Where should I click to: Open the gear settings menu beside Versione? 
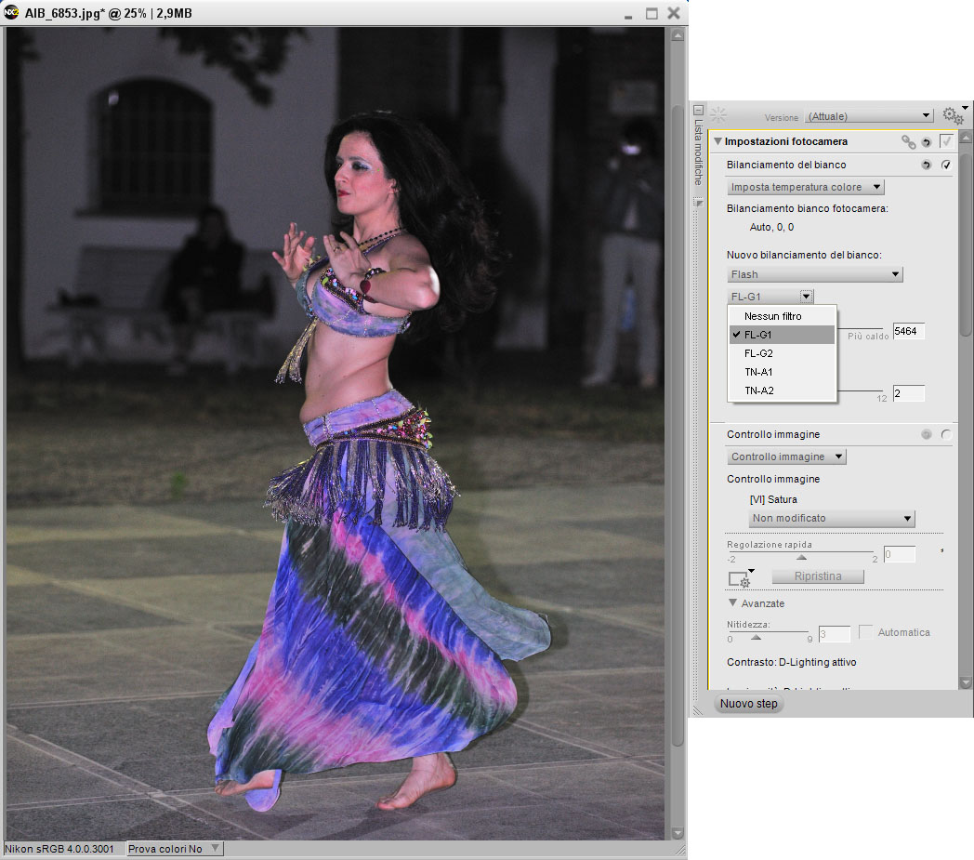tap(953, 115)
